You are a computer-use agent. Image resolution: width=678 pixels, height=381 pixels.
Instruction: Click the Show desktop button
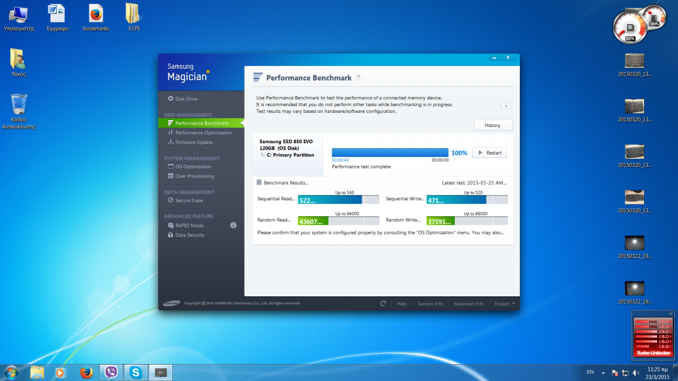tap(675, 373)
